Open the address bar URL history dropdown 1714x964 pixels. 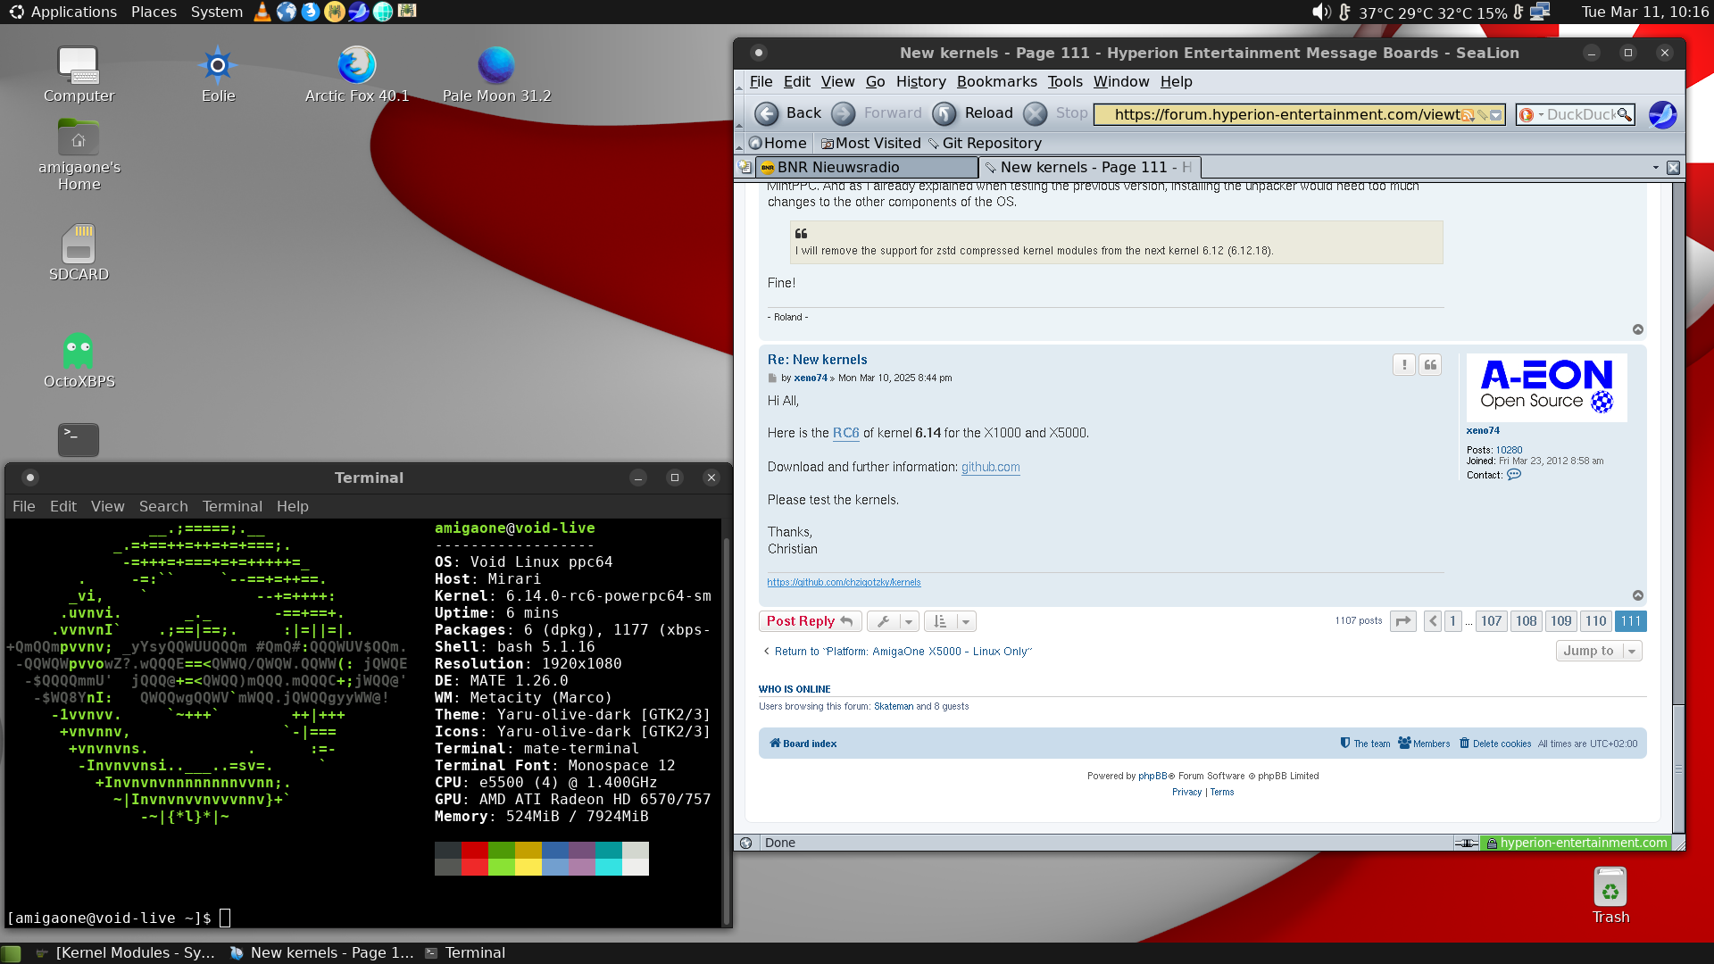[x=1496, y=115]
